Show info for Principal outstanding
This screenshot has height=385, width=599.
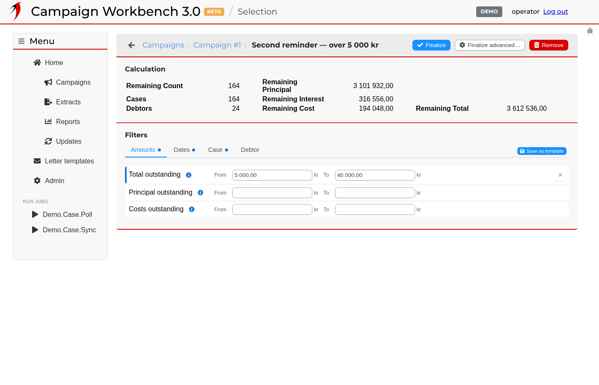(x=200, y=192)
